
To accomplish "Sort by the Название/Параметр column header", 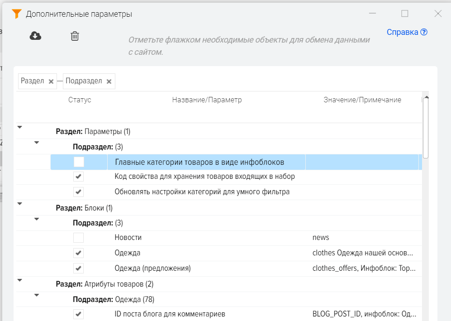I will pyautogui.click(x=207, y=100).
